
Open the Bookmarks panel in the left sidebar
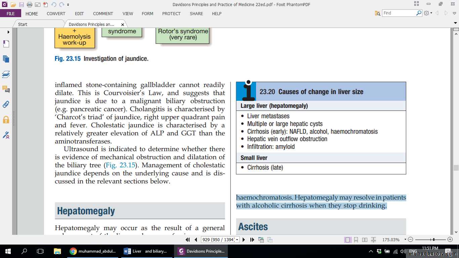pos(6,44)
